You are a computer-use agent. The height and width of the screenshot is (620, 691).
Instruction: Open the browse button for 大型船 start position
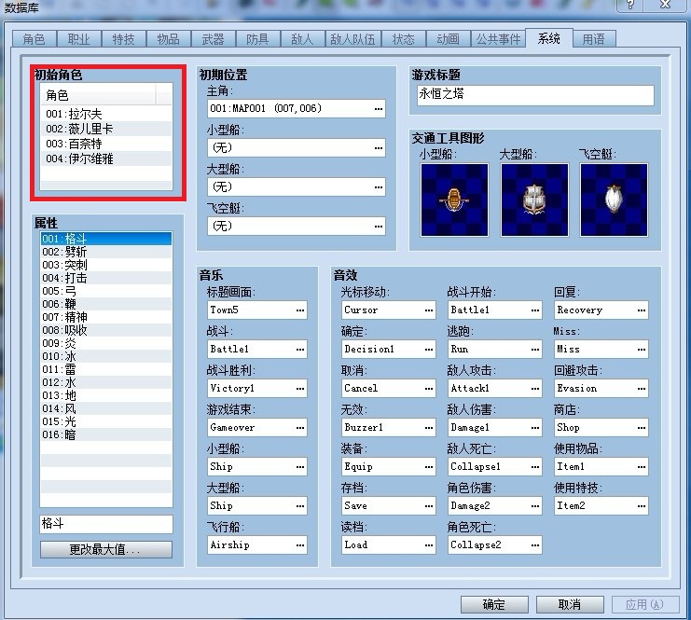378,186
